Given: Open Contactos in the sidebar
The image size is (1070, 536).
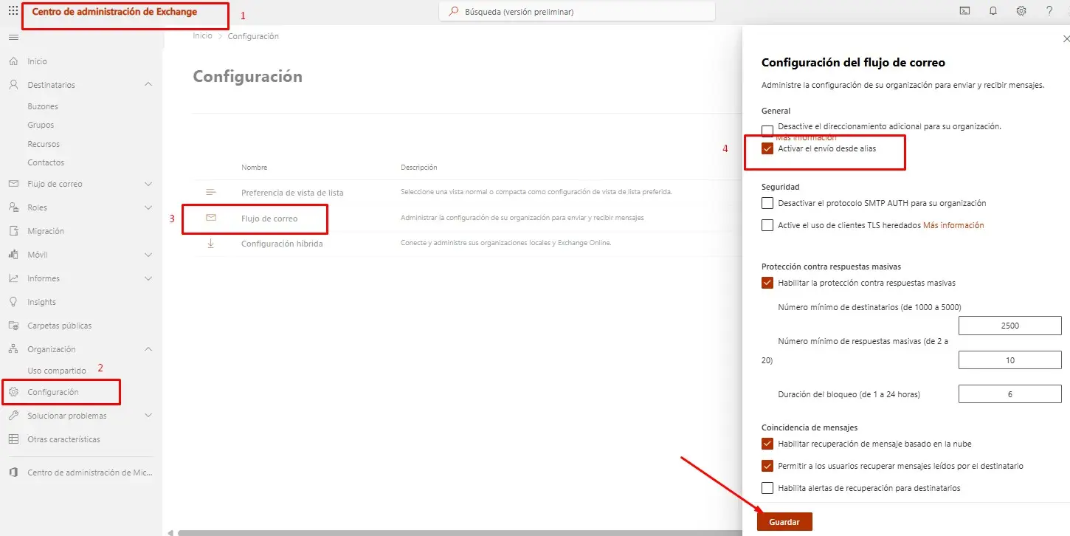Looking at the screenshot, I should coord(46,162).
